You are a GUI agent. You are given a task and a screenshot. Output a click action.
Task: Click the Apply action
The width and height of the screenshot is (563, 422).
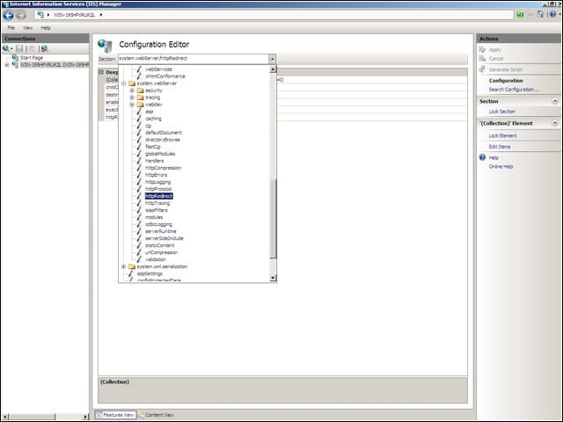pos(494,50)
